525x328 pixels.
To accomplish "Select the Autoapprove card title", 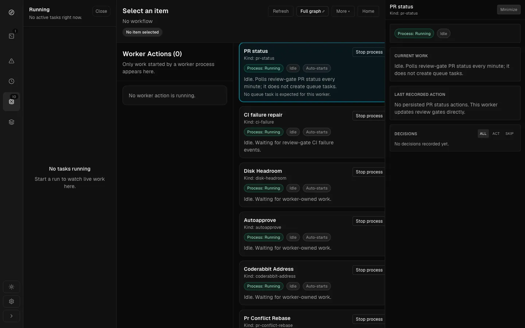I will pyautogui.click(x=260, y=220).
